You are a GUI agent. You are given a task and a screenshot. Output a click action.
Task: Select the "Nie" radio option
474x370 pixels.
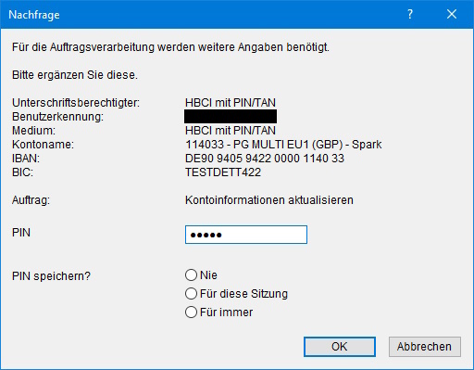coord(191,274)
